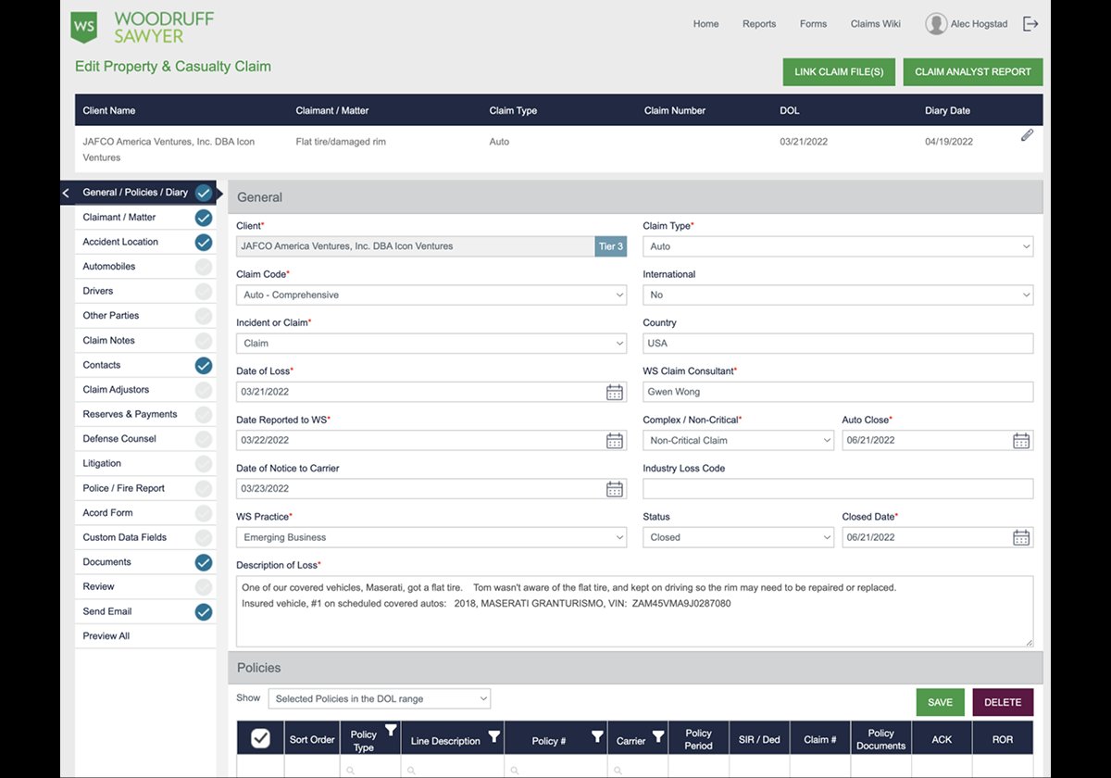Viewport: 1111px width, 778px height.
Task: Click the Industry Loss Code field
Action: (x=838, y=489)
